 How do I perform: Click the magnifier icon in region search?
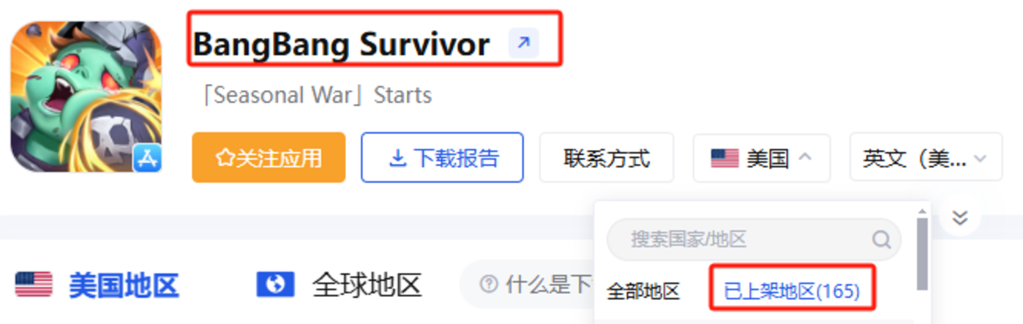[881, 239]
